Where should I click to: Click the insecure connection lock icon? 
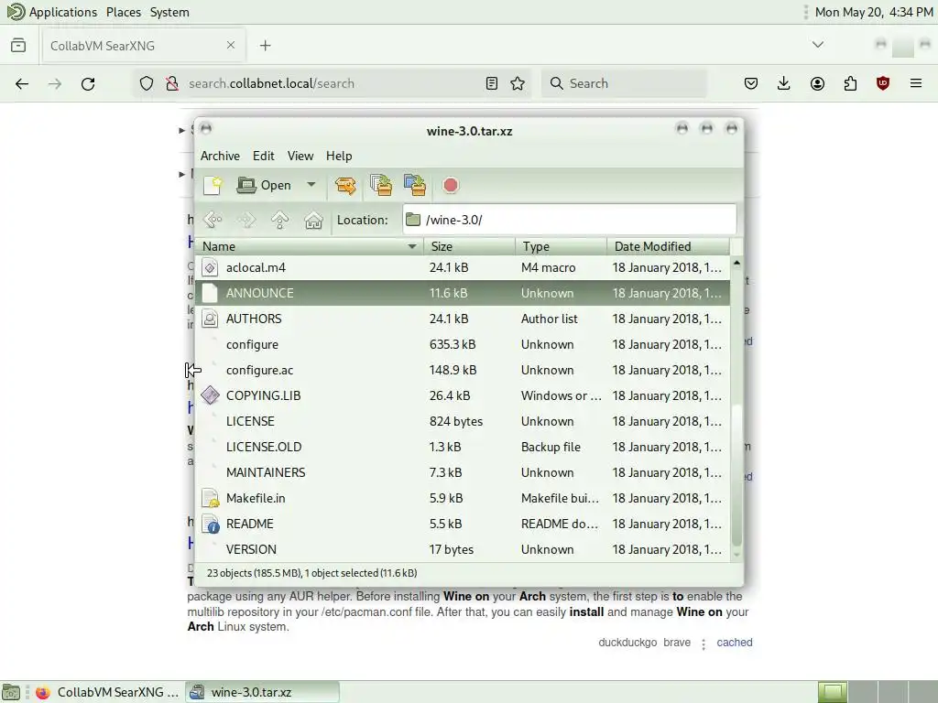(x=172, y=83)
